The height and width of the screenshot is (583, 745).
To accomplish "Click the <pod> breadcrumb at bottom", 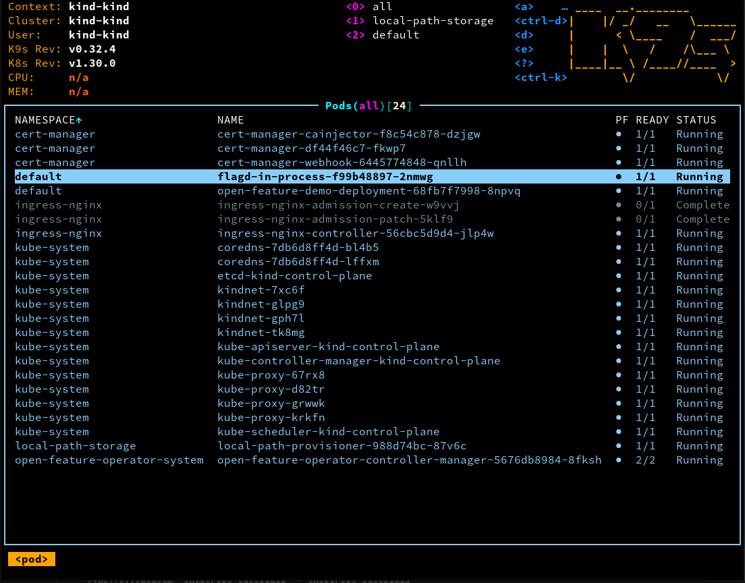I will (32, 559).
